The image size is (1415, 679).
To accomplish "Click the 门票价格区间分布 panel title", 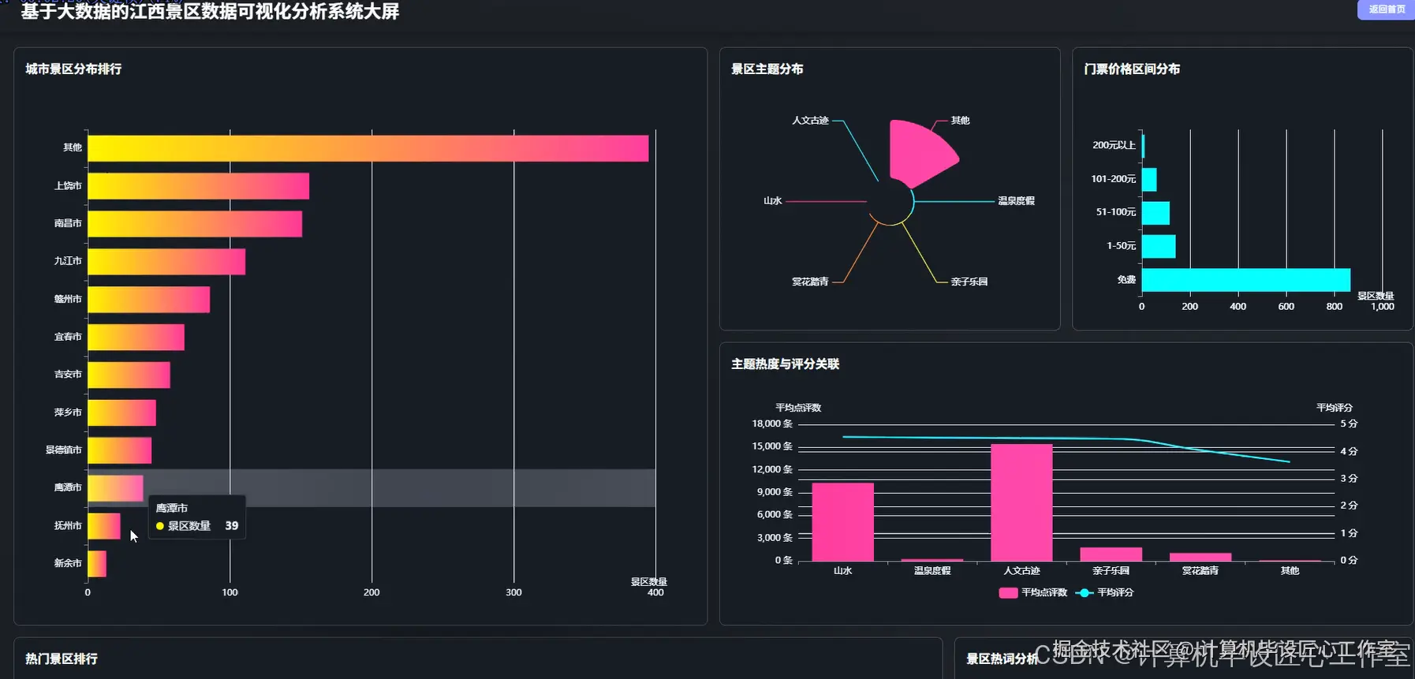I will pos(1132,69).
